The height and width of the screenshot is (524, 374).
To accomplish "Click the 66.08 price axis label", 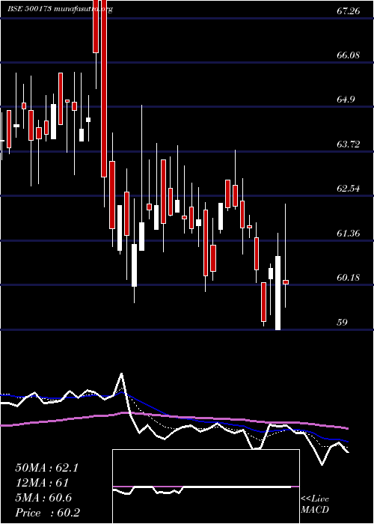I will [x=349, y=55].
